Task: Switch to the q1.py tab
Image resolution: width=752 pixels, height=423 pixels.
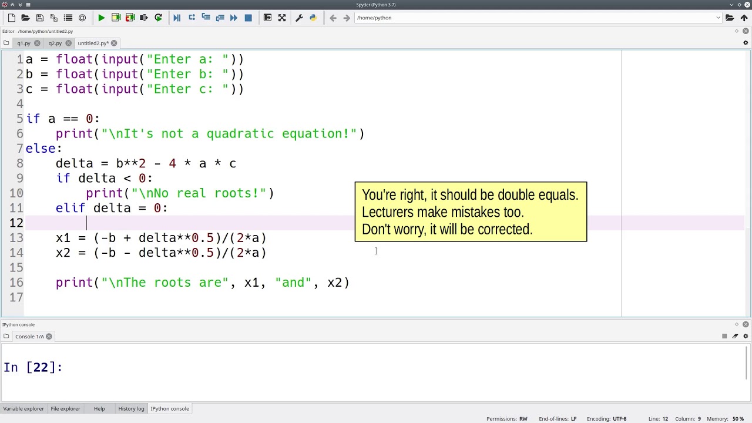Action: tap(23, 43)
